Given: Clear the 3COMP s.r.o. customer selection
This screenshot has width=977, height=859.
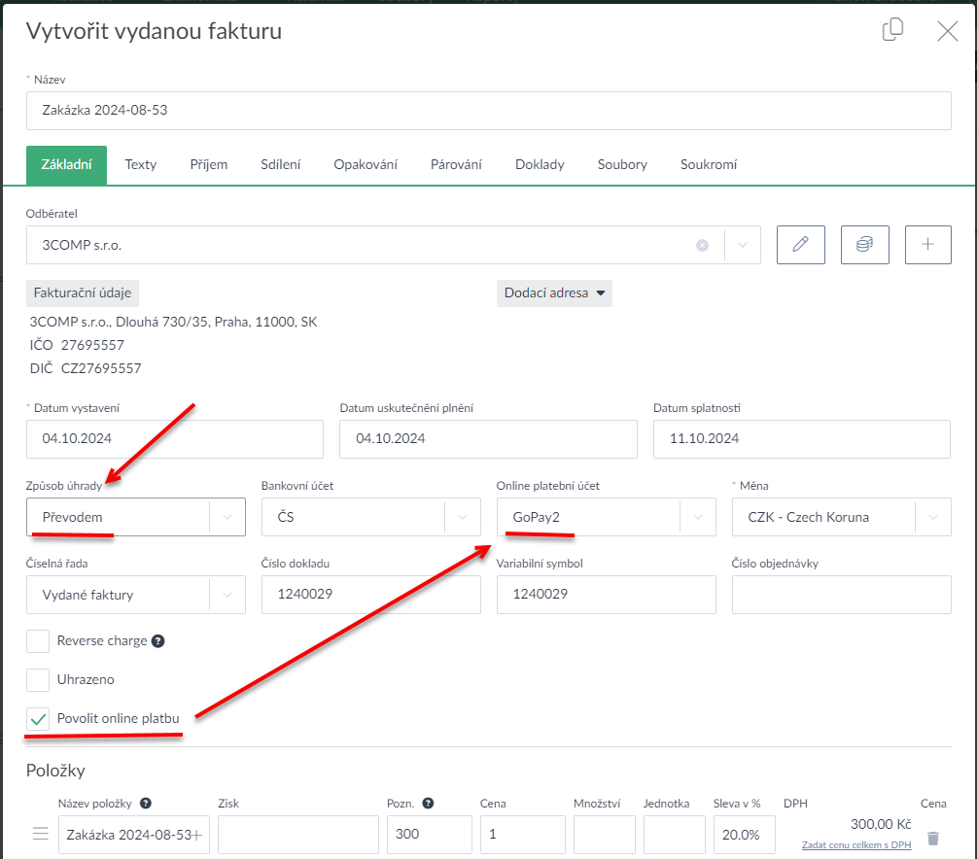Looking at the screenshot, I should (x=702, y=246).
